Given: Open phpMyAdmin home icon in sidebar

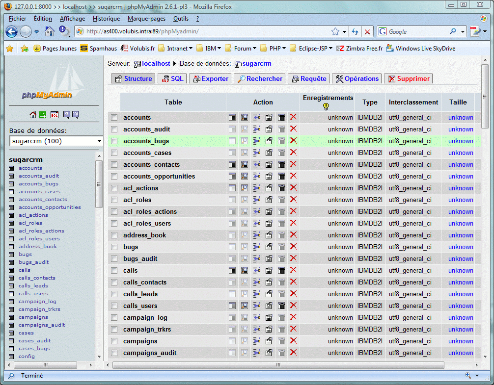Looking at the screenshot, I should tap(33, 115).
